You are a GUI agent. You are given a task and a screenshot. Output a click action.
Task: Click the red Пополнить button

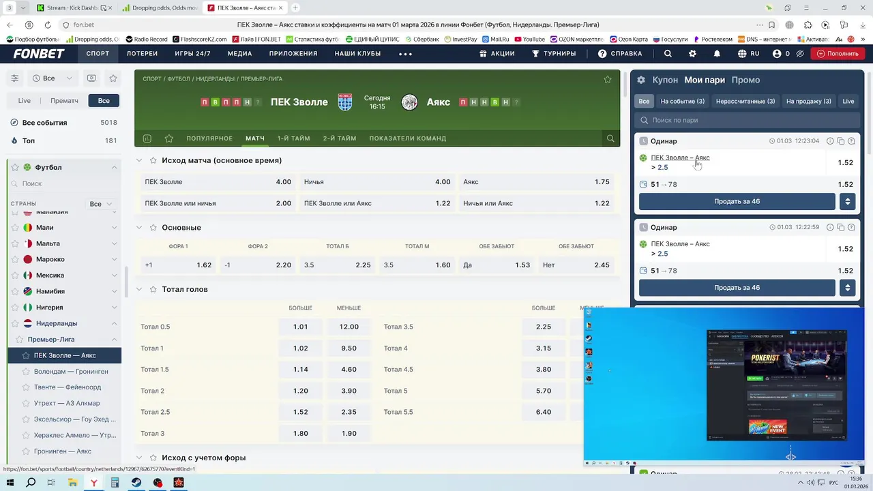click(x=838, y=53)
